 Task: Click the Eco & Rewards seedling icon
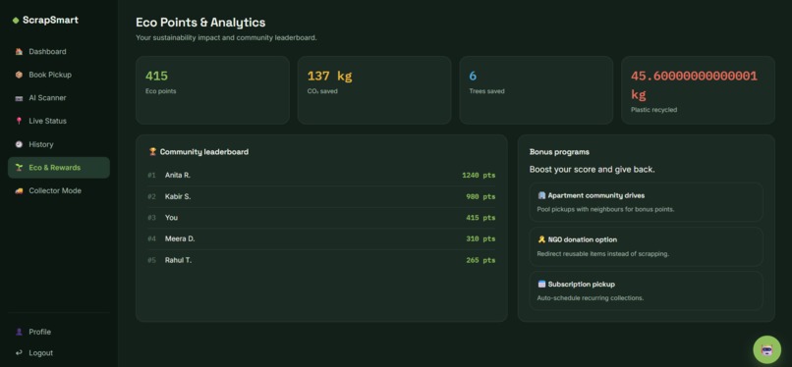[x=19, y=168]
